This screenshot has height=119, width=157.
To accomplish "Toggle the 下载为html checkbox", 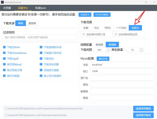I will coord(4,47).
